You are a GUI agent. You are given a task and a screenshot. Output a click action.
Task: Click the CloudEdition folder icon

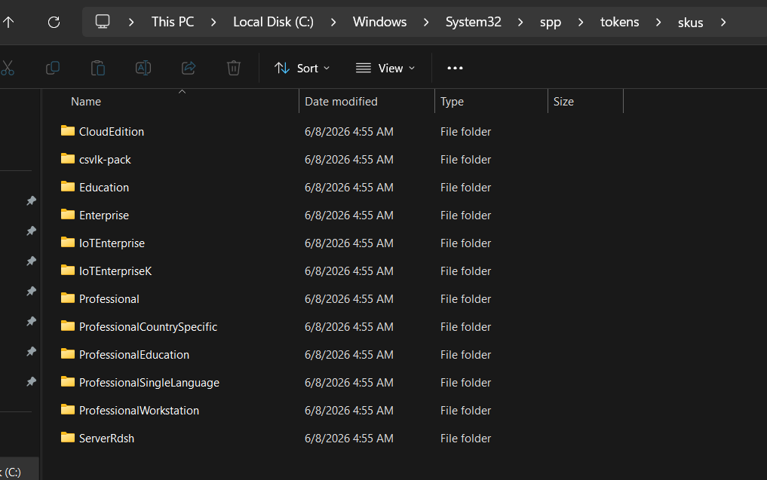[68, 130]
